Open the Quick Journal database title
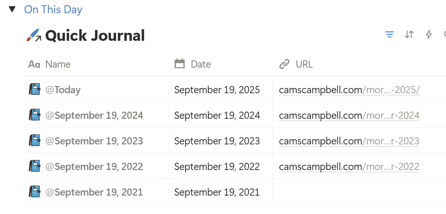 (x=95, y=36)
